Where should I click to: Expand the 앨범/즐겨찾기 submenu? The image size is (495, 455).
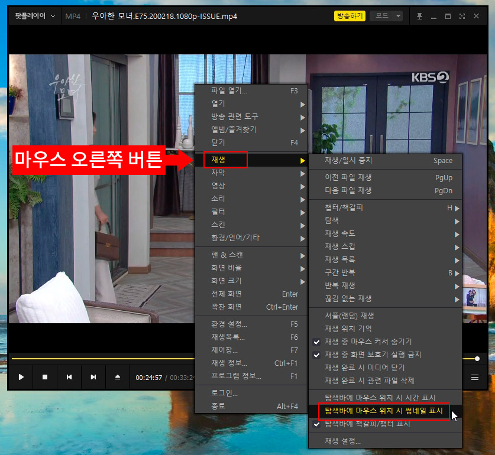point(251,129)
